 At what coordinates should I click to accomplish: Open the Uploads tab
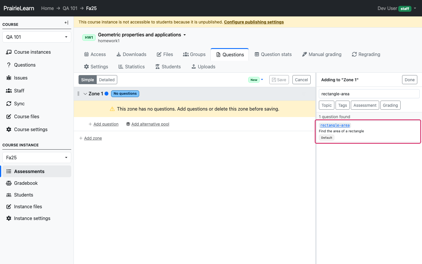pyautogui.click(x=203, y=67)
